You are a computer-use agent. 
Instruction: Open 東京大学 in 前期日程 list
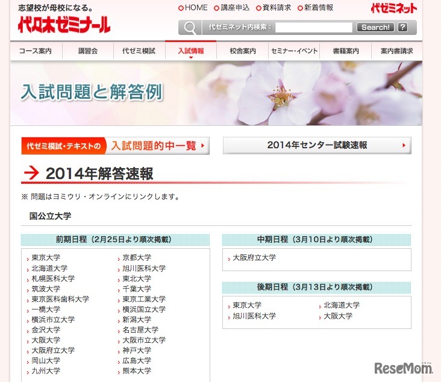coord(46,257)
